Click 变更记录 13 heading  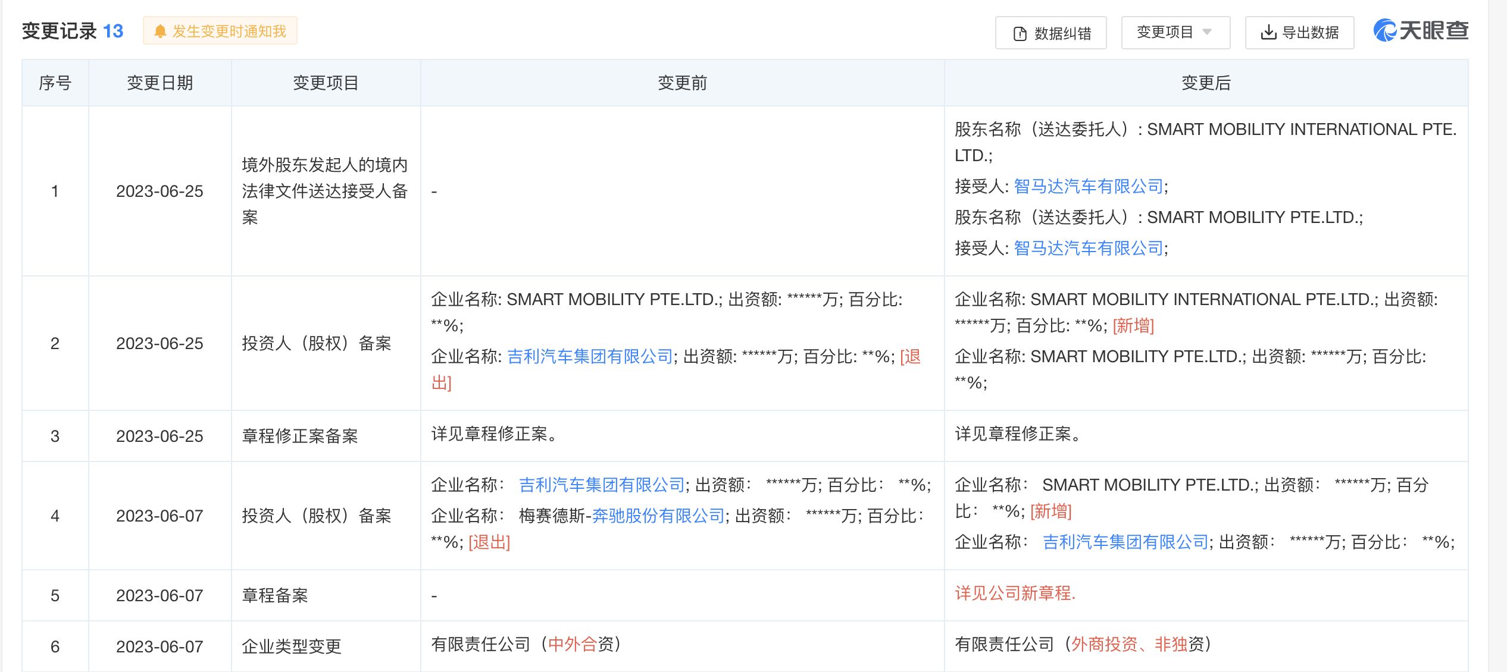[73, 31]
